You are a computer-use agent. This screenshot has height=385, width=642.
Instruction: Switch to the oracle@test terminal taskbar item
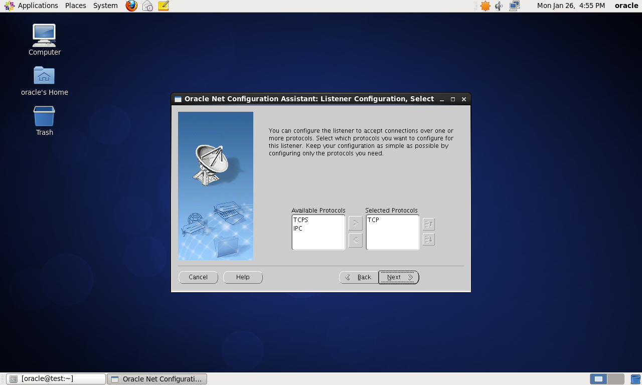(56, 379)
